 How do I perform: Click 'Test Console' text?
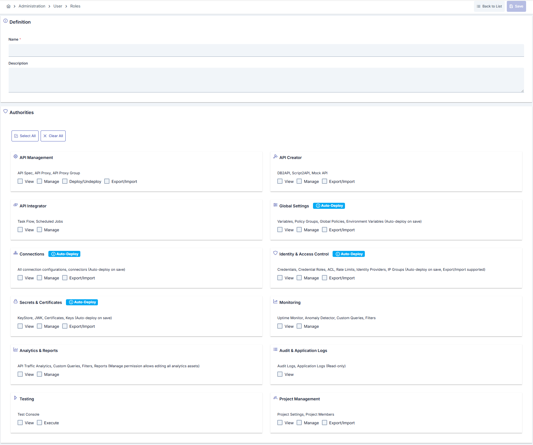[28, 414]
